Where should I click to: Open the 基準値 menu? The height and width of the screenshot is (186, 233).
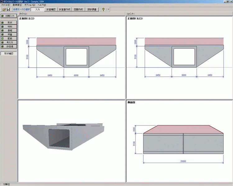click(17, 5)
